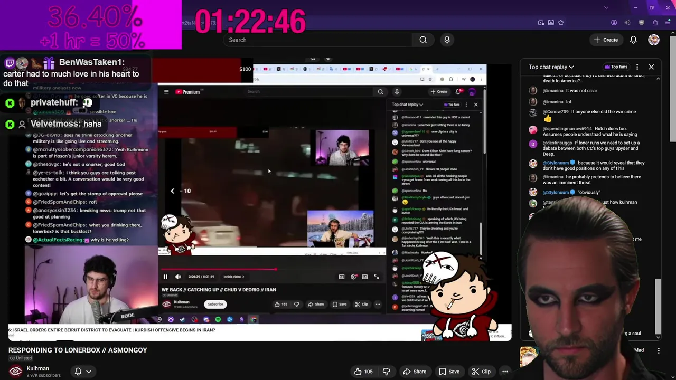
Task: Toggle inner video theater mode
Action: click(365, 277)
